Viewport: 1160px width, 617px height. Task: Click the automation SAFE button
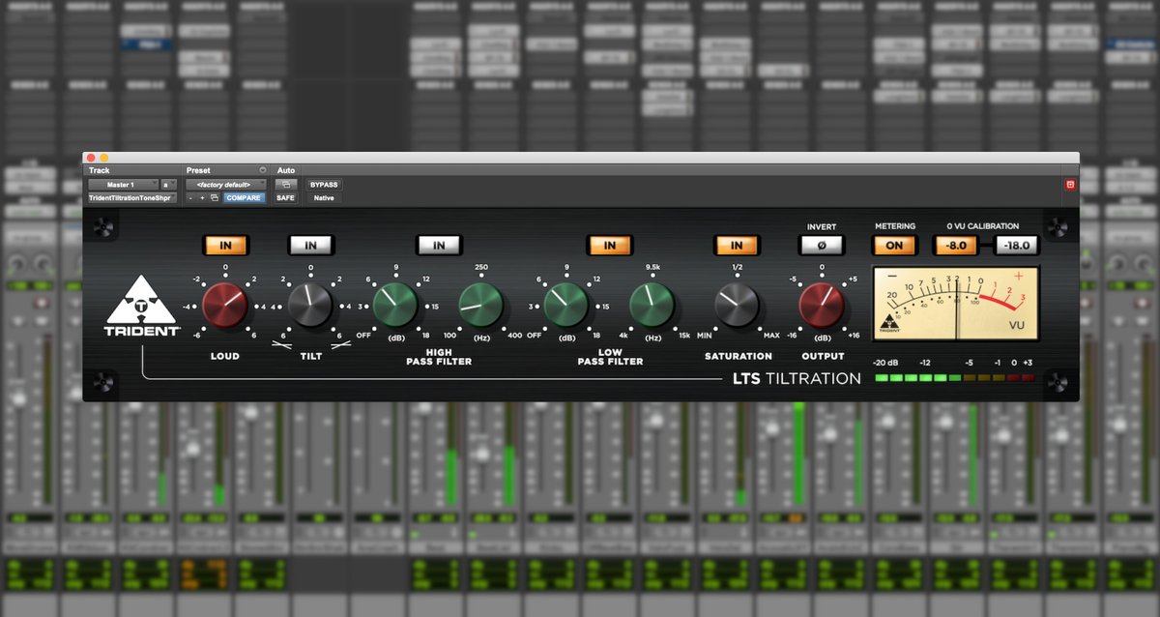[285, 198]
